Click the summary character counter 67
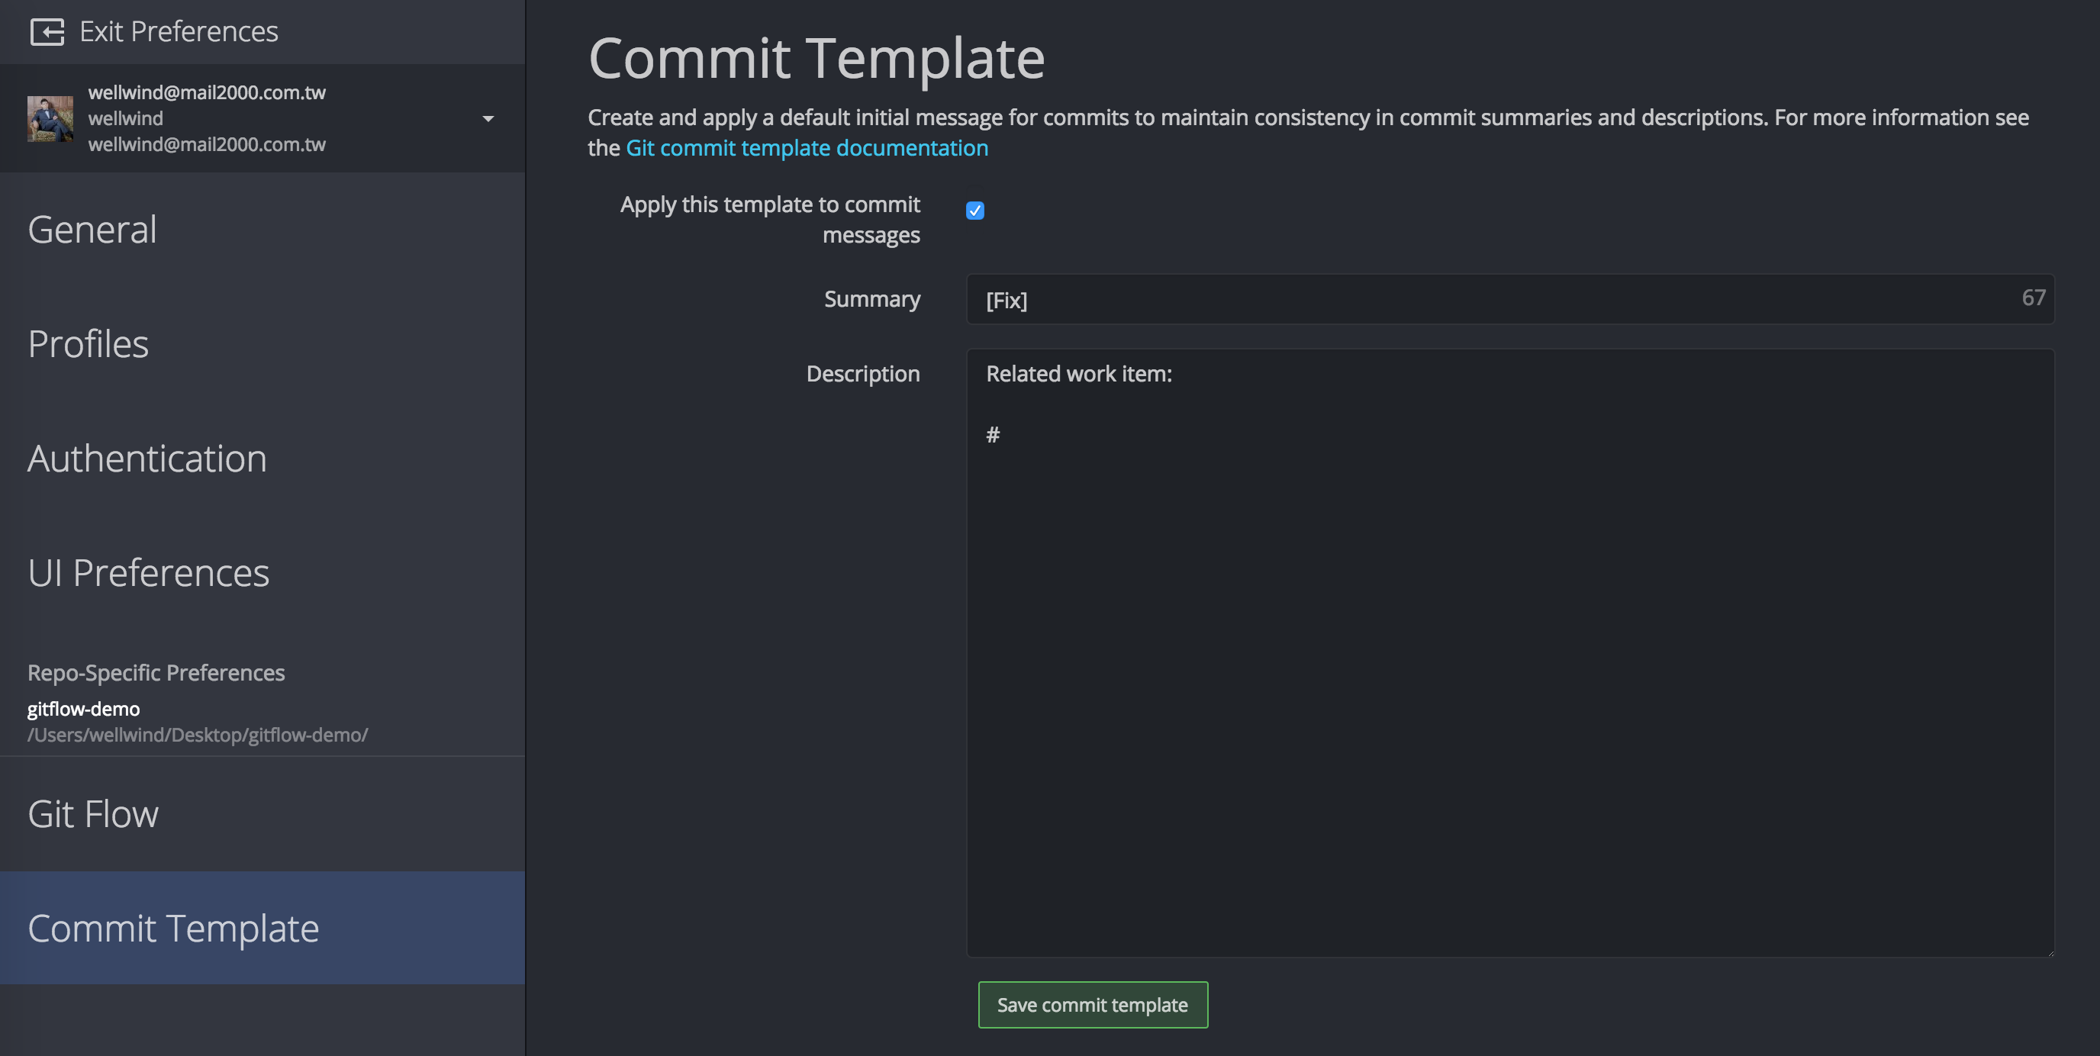The width and height of the screenshot is (2100, 1056). coord(2033,298)
